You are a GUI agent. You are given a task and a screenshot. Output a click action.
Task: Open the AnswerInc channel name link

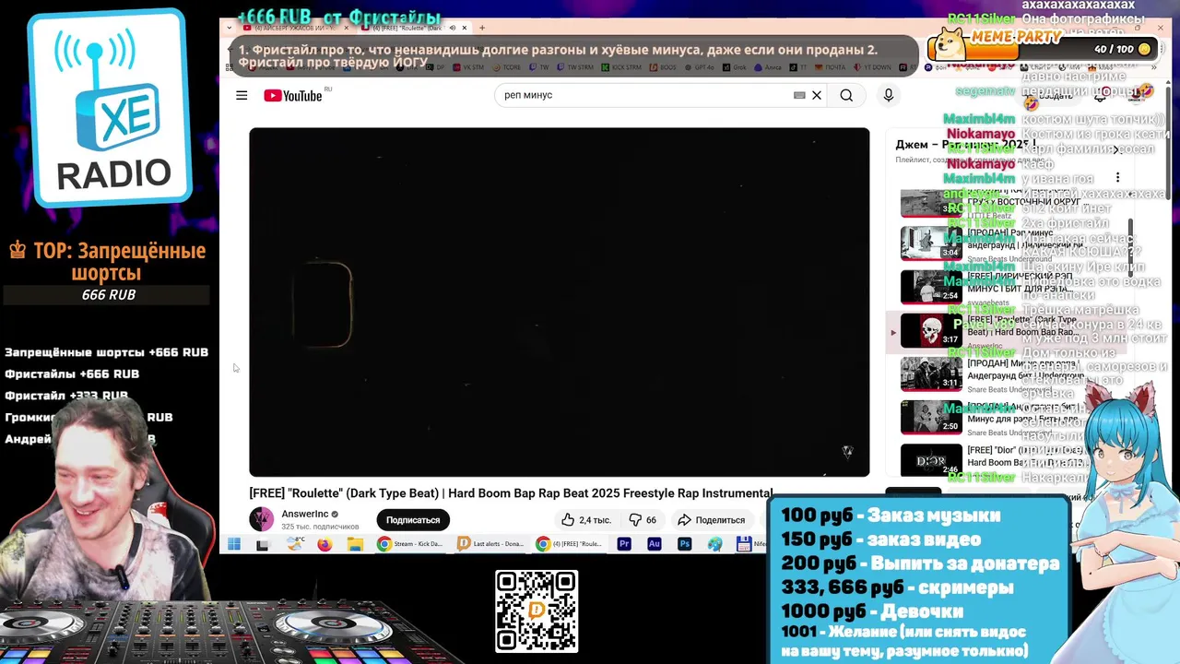click(305, 514)
